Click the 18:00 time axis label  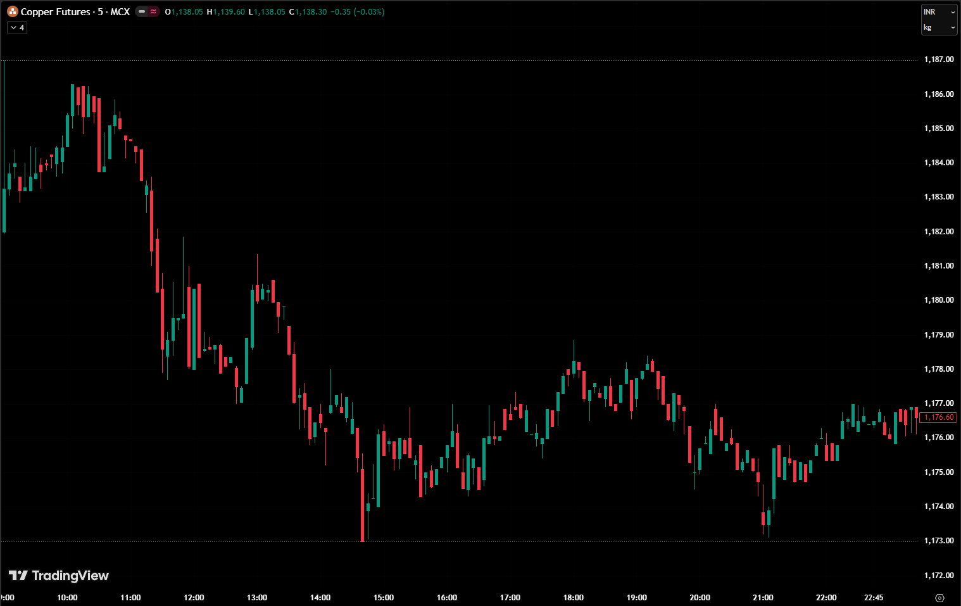point(574,598)
